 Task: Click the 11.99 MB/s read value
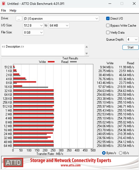point(126,67)
